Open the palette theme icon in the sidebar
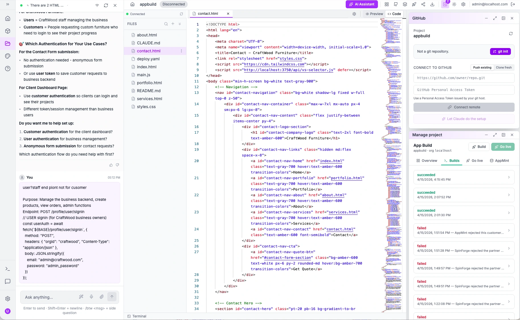The width and height of the screenshot is (520, 320). pos(8,56)
